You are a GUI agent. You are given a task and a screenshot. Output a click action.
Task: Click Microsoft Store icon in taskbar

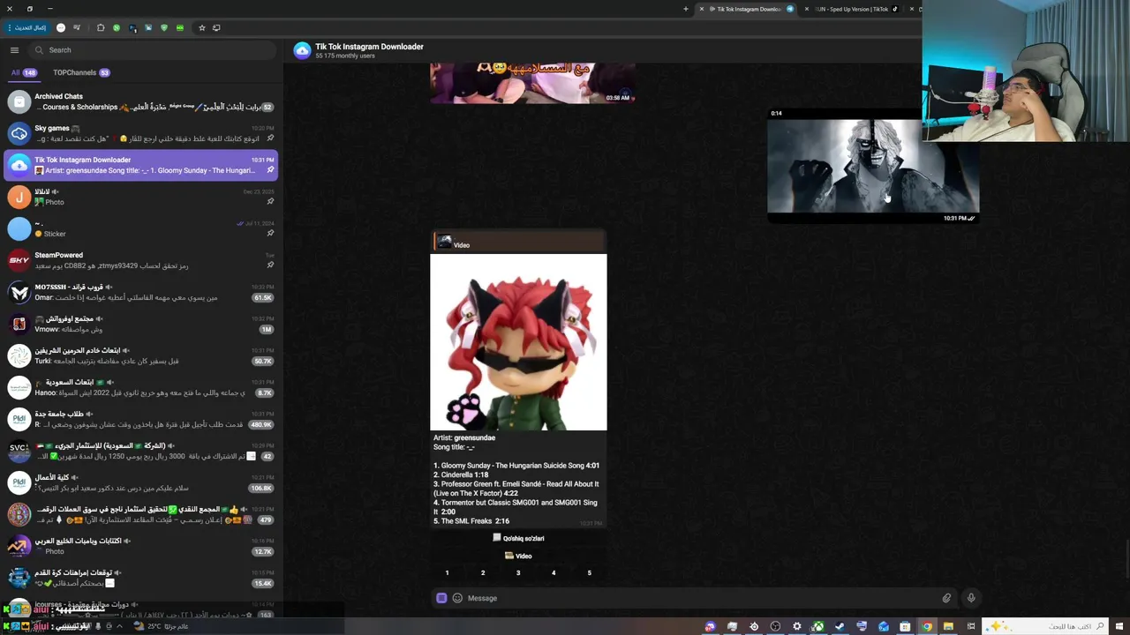click(905, 626)
